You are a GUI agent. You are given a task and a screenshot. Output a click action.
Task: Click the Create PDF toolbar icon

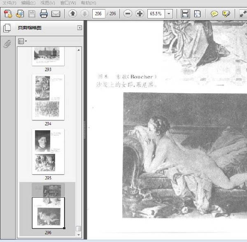coord(8,14)
